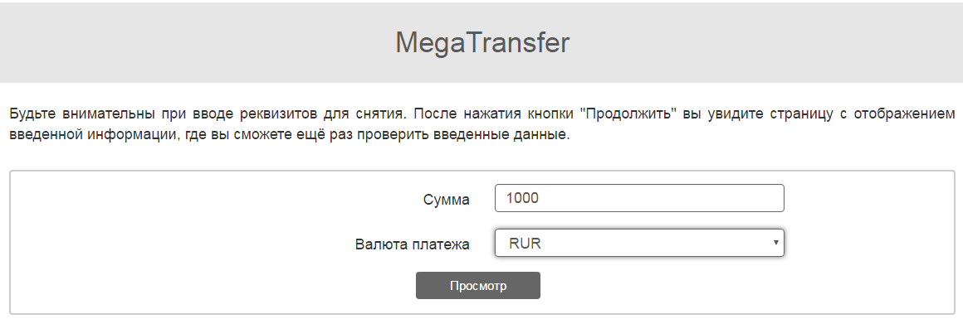Click the RUR text in currency selector
963x319 pixels.
pos(525,244)
